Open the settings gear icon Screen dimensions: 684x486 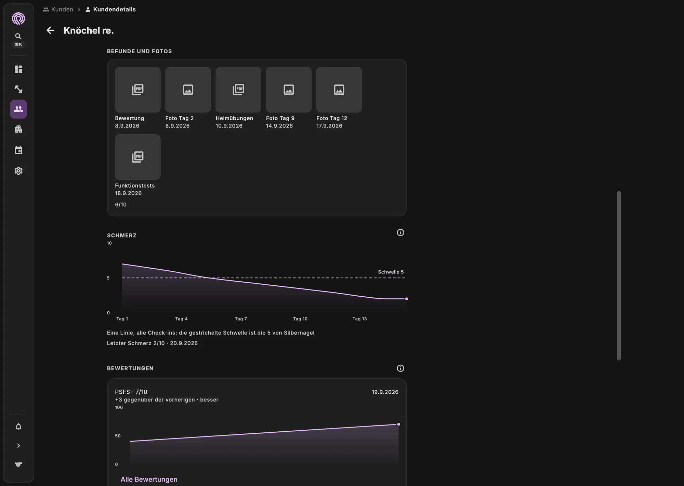point(18,171)
